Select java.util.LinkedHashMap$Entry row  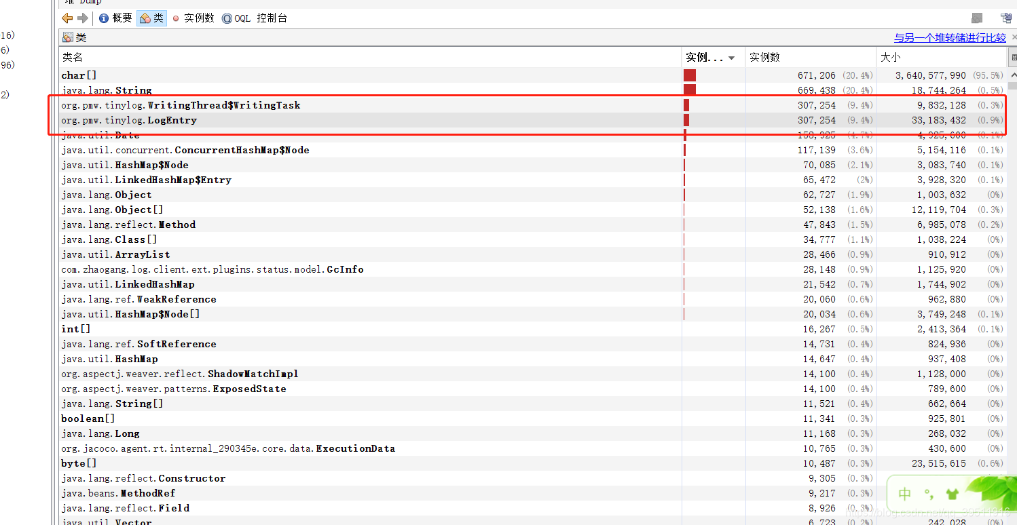coord(533,180)
